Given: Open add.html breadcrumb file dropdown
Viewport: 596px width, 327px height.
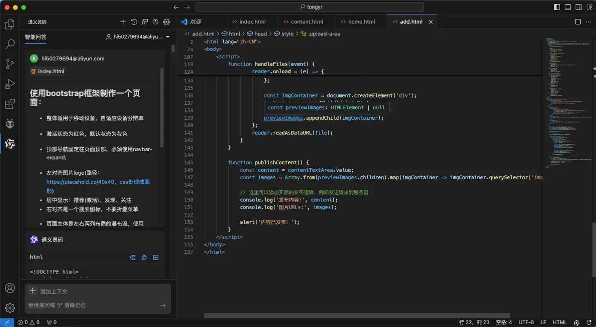Looking at the screenshot, I should [x=200, y=34].
